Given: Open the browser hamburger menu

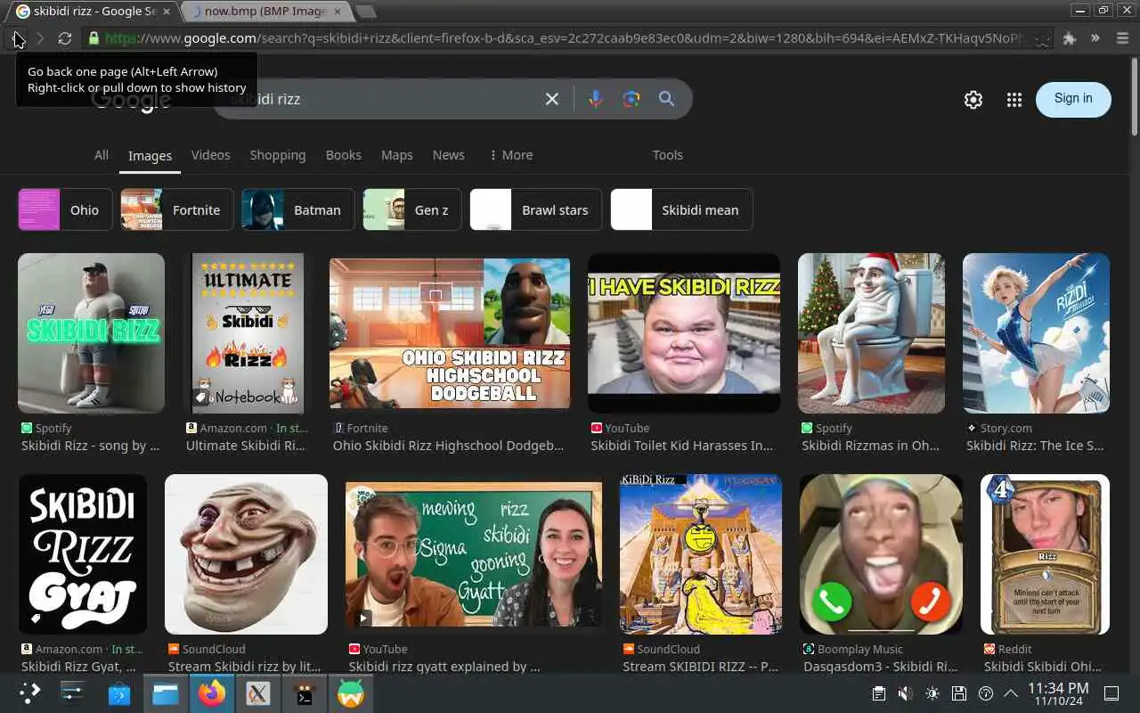Looking at the screenshot, I should pyautogui.click(x=1121, y=38).
